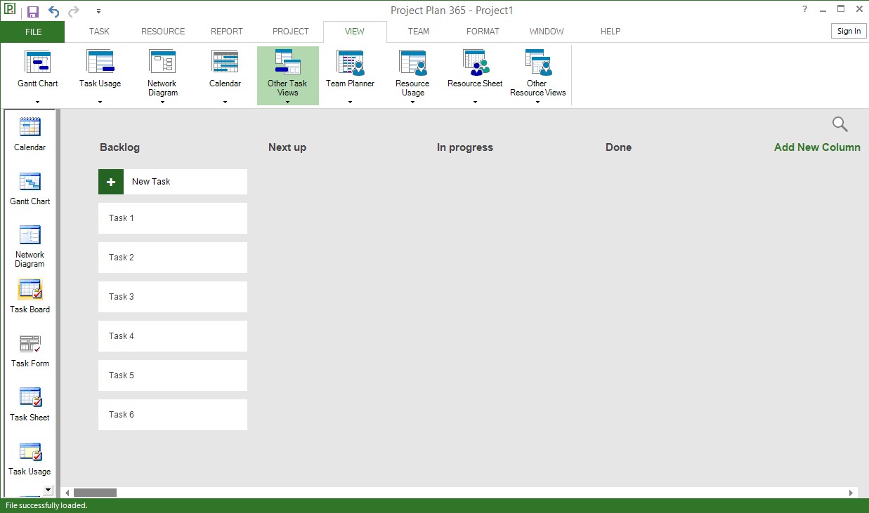The height and width of the screenshot is (513, 869).
Task: Click the horizontal scrollbar right arrow
Action: click(851, 493)
